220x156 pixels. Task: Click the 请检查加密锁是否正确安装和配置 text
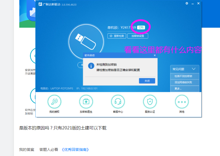click(x=118, y=70)
